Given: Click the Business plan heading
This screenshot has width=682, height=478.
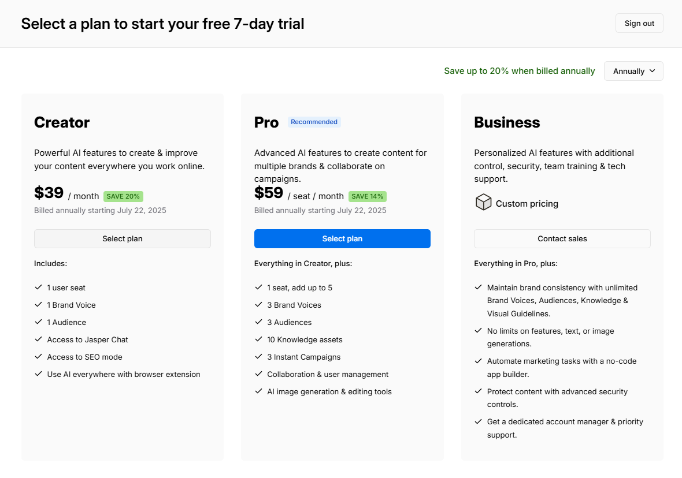Looking at the screenshot, I should [x=507, y=122].
